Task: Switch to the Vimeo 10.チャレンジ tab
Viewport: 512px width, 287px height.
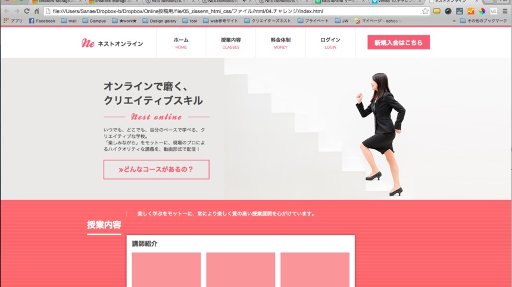Action: pos(397,2)
